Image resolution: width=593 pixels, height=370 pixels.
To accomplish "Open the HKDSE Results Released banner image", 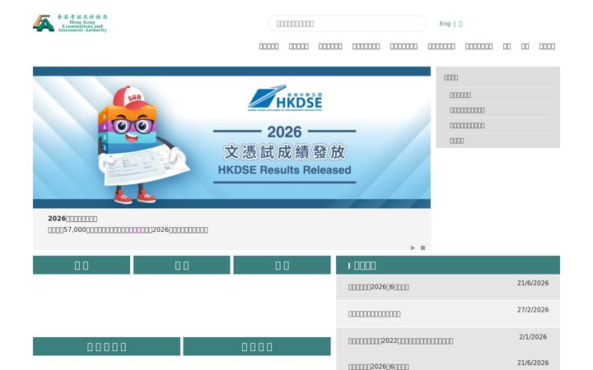I will point(231,137).
